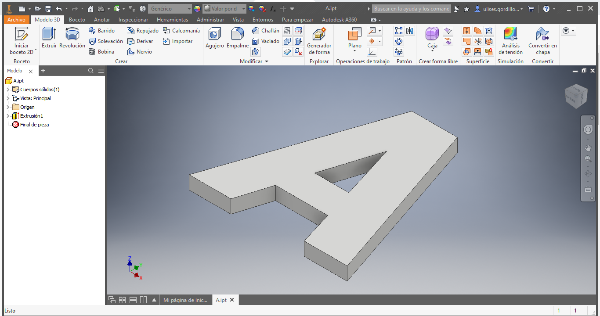Switch to the Inspeccionar ribbon tab

[134, 20]
